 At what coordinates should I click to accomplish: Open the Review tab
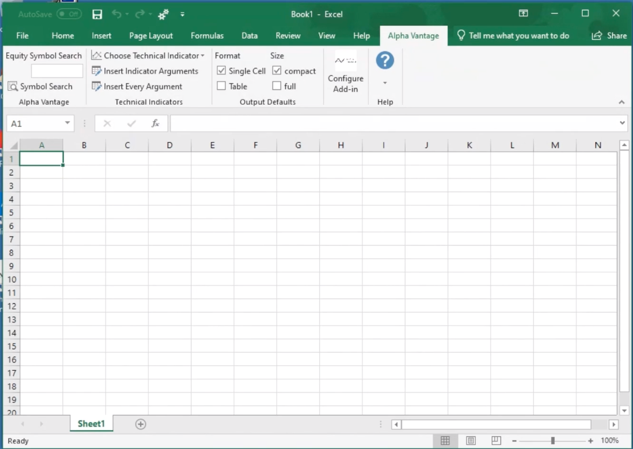[x=288, y=35]
